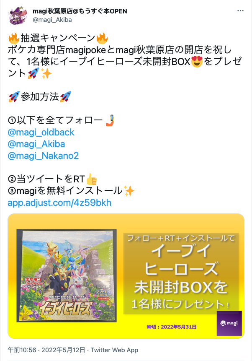Open the tweet timestamp 午前10:56 · 2022年5月12日

click(x=46, y=350)
